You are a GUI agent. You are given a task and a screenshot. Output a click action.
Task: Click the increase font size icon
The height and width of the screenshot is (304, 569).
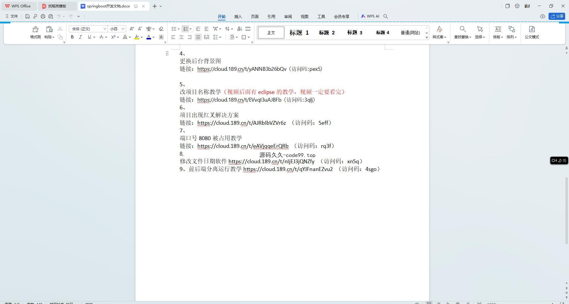tap(132, 29)
